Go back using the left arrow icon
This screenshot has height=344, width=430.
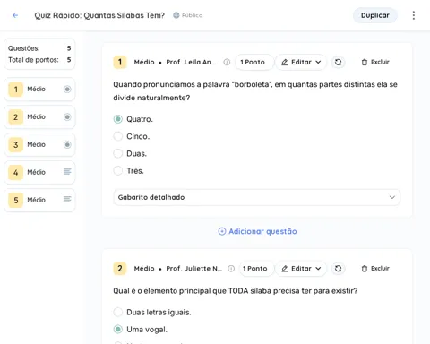pyautogui.click(x=15, y=15)
